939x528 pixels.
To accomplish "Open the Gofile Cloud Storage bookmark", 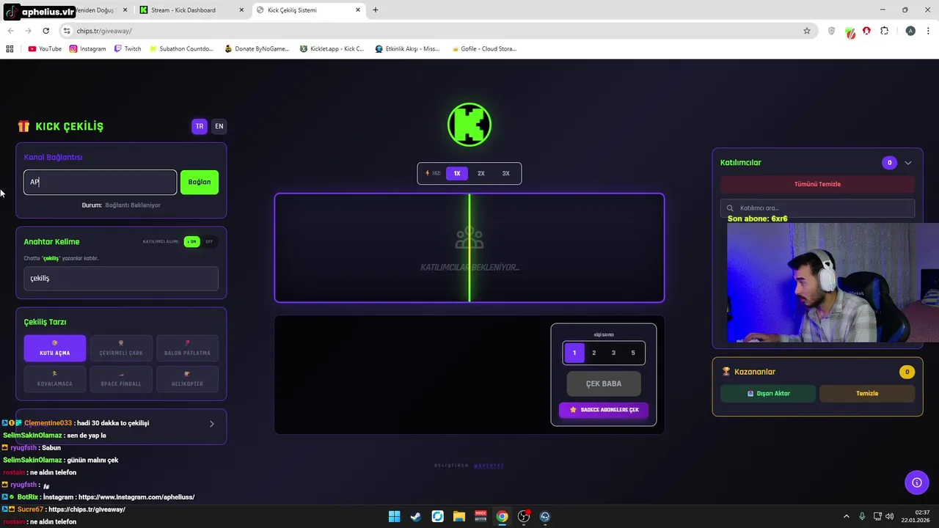I will pyautogui.click(x=483, y=48).
